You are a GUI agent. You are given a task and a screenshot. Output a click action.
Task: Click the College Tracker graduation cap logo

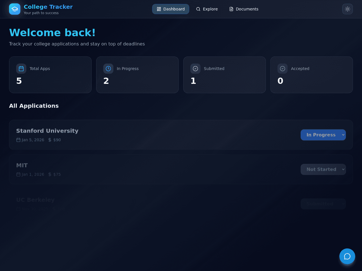(x=15, y=9)
